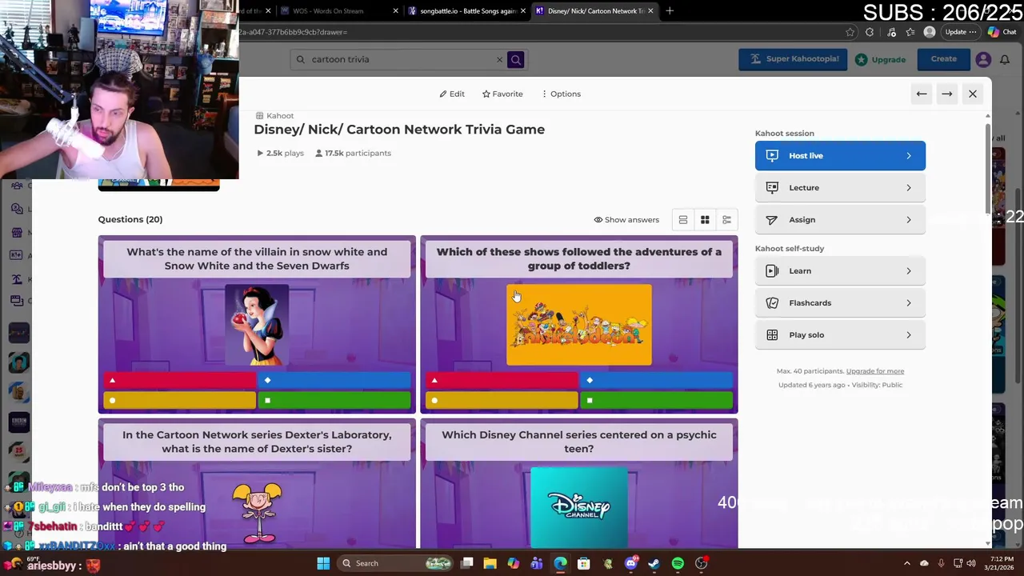Expand Host live chevron arrow

pyautogui.click(x=909, y=156)
